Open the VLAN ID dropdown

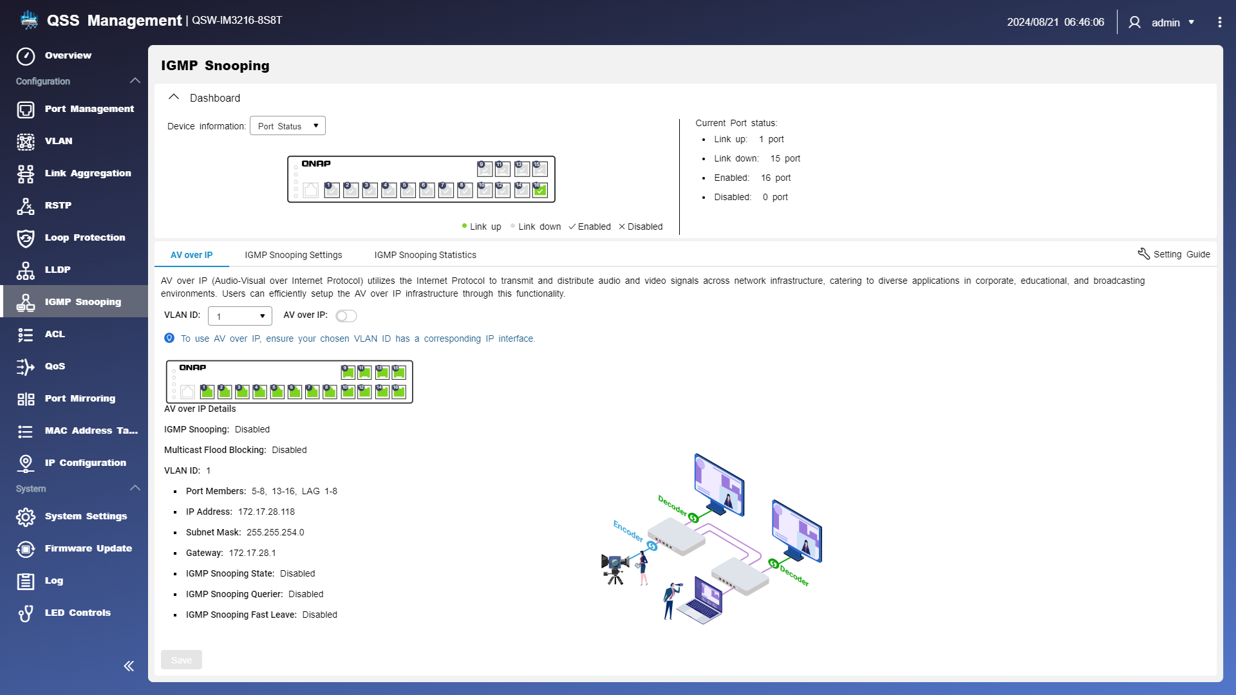pyautogui.click(x=239, y=316)
